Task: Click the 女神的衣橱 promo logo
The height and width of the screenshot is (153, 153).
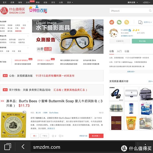Action: [38, 10]
